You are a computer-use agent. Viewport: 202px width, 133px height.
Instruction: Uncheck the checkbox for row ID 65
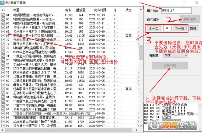(3, 19)
